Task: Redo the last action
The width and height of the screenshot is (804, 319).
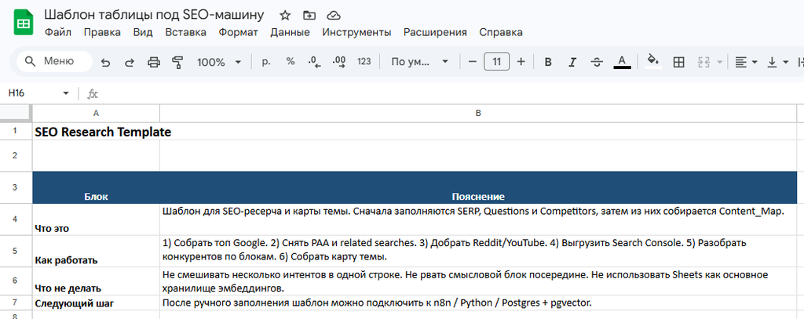Action: 130,63
